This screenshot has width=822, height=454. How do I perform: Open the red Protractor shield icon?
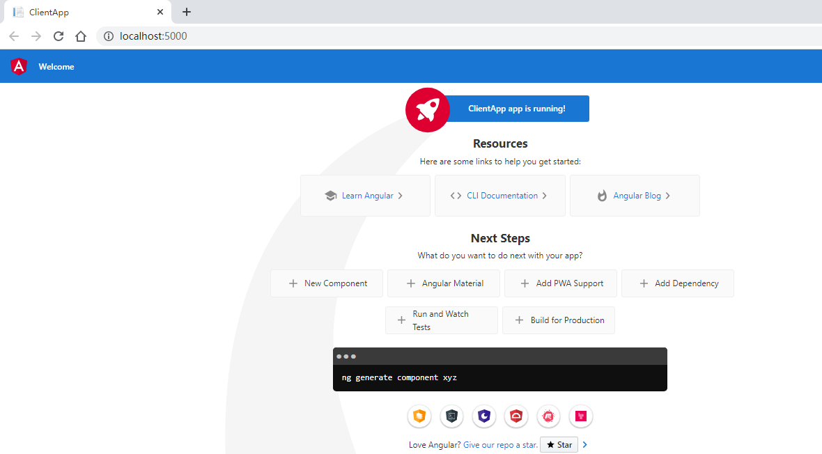coord(516,416)
